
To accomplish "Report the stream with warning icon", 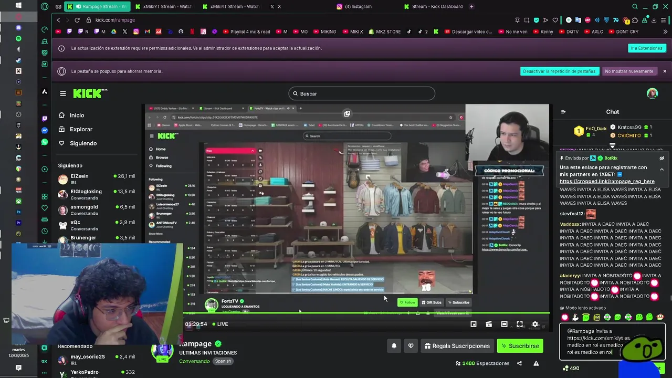I will click(536, 363).
